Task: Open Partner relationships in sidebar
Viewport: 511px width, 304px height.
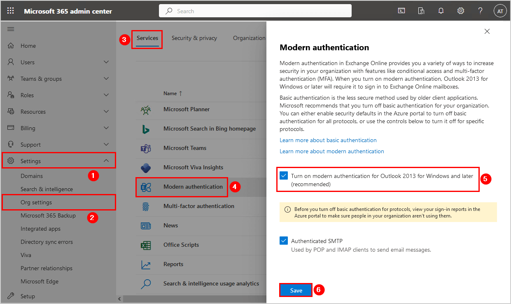Action: point(47,268)
